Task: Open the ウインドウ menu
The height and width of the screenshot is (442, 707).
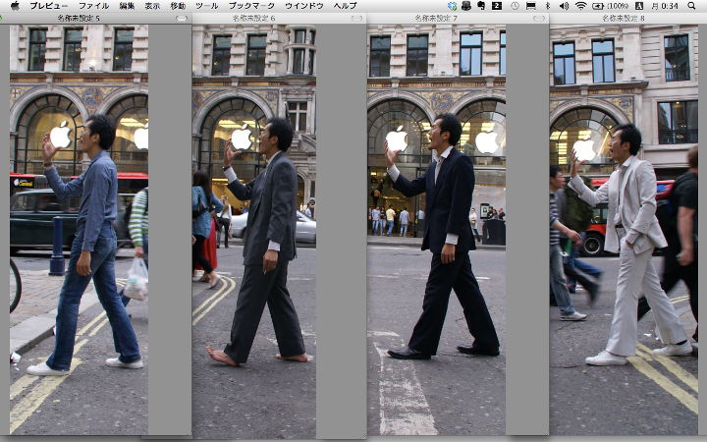Action: point(303,6)
